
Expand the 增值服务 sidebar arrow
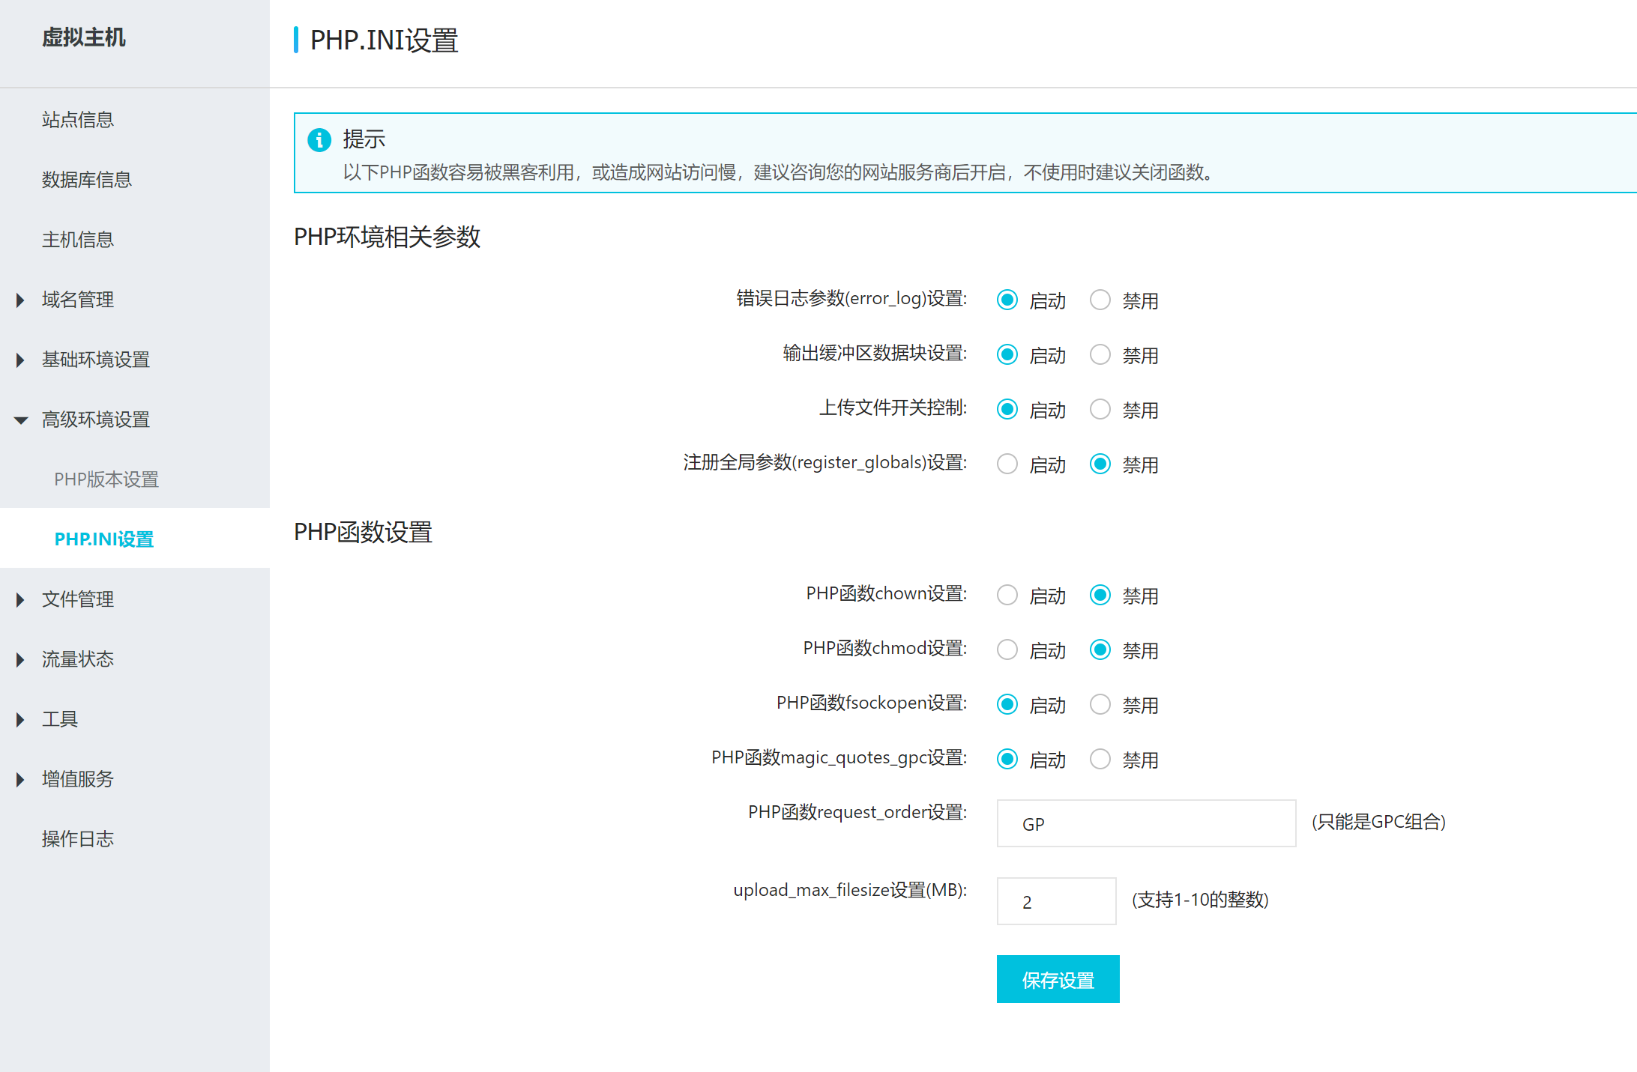pyautogui.click(x=20, y=780)
